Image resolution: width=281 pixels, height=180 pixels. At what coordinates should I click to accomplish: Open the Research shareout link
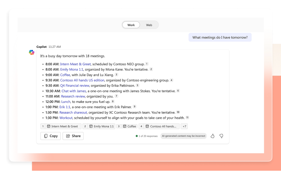tap(73, 112)
